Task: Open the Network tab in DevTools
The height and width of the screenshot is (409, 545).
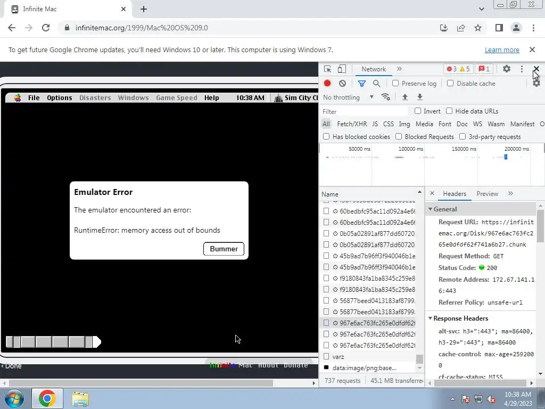Action: pyautogui.click(x=374, y=69)
